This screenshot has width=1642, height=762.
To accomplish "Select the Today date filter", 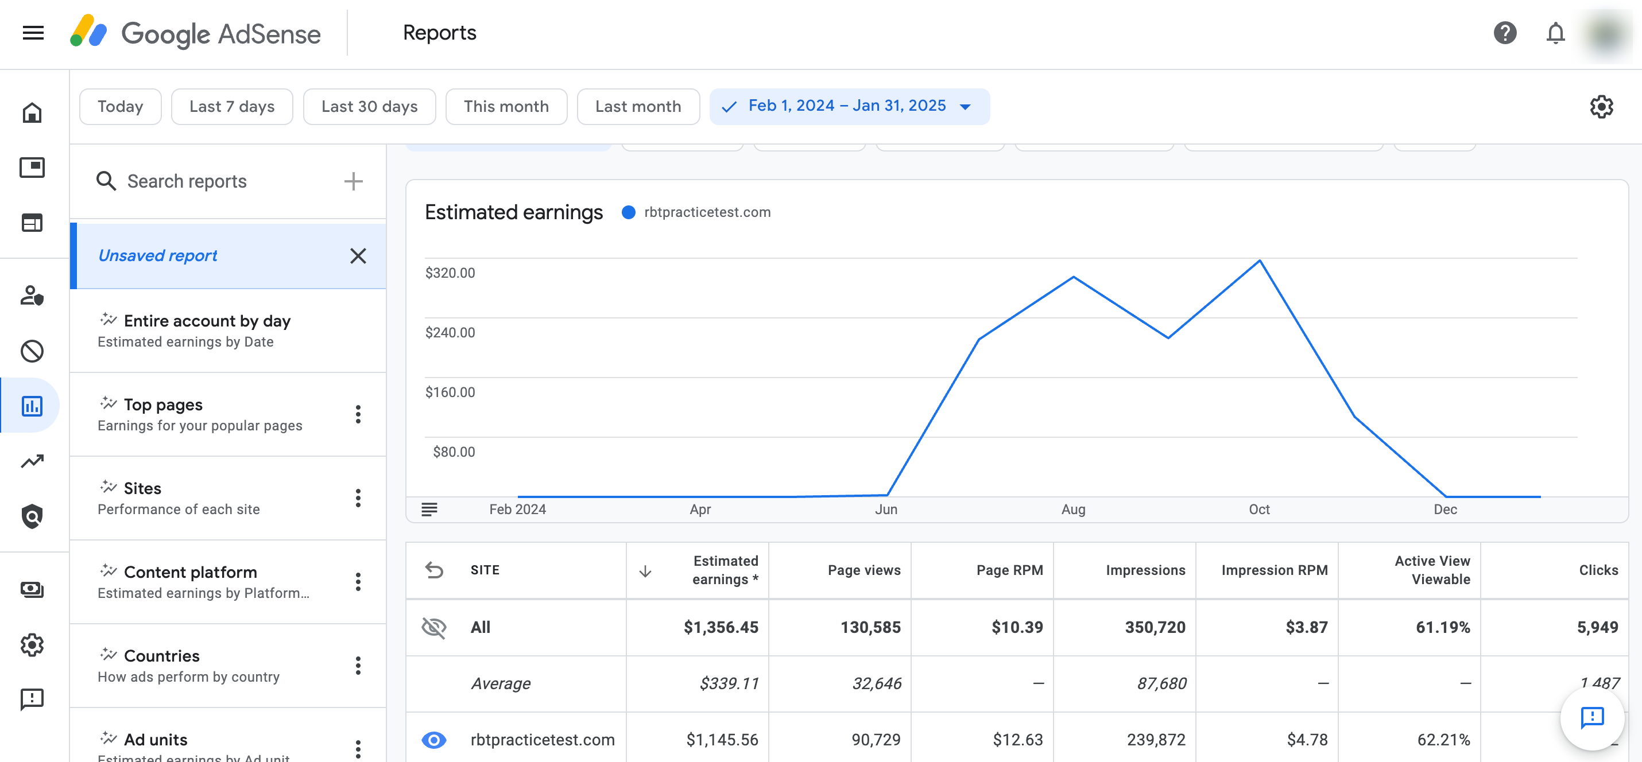I will [121, 106].
